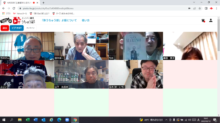Open Internet Explorer from taskbar
This screenshot has height=123, width=220.
51,120
